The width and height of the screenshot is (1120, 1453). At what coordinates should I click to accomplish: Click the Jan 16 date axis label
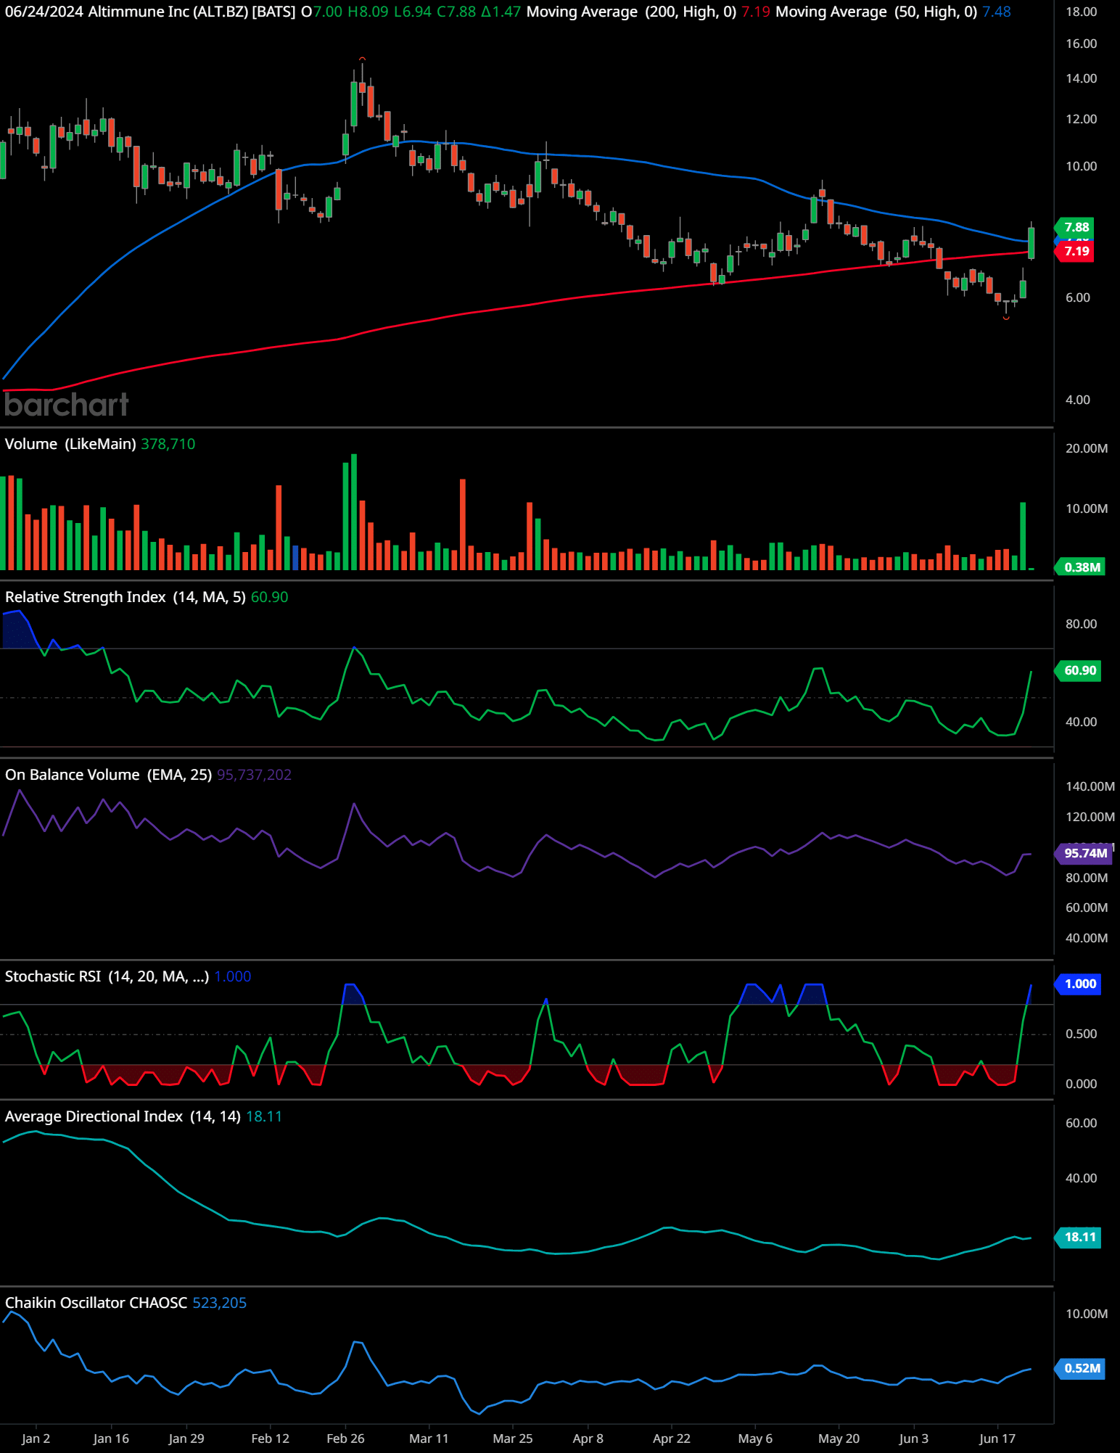[x=111, y=1438]
